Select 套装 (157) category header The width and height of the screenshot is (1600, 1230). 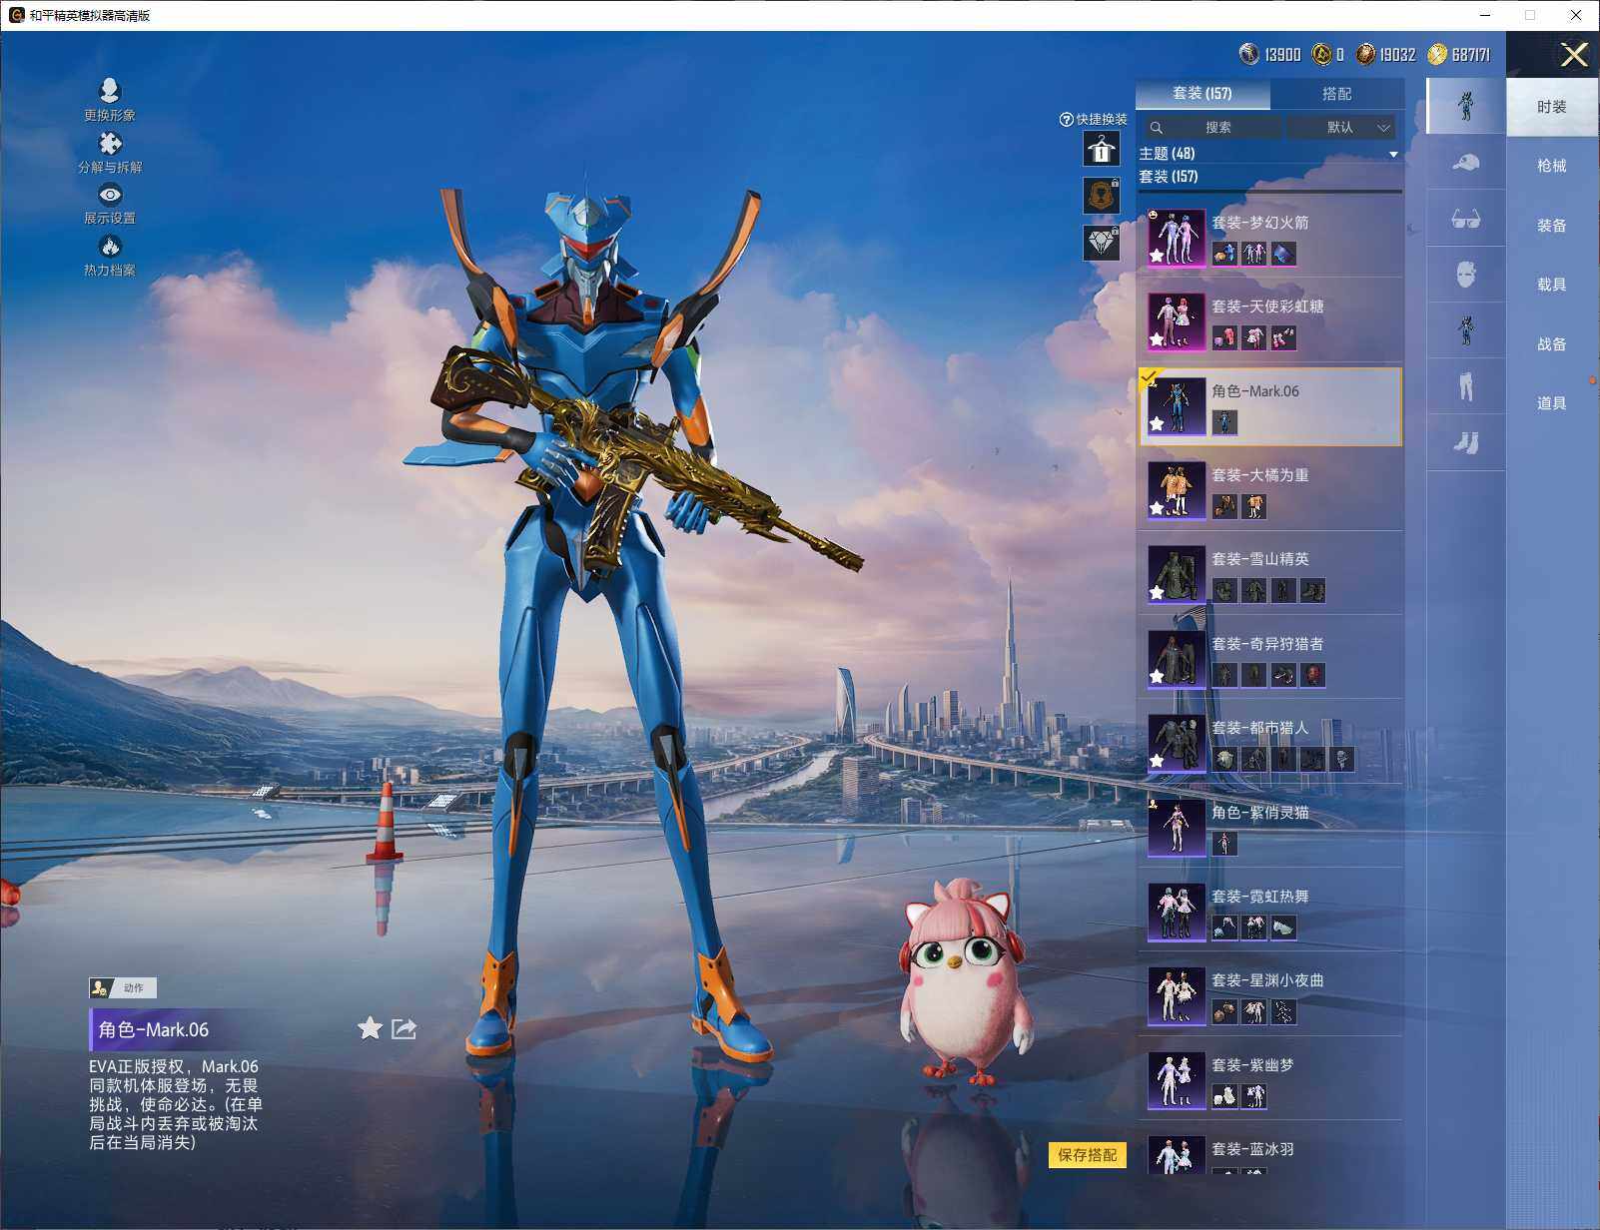point(1169,177)
